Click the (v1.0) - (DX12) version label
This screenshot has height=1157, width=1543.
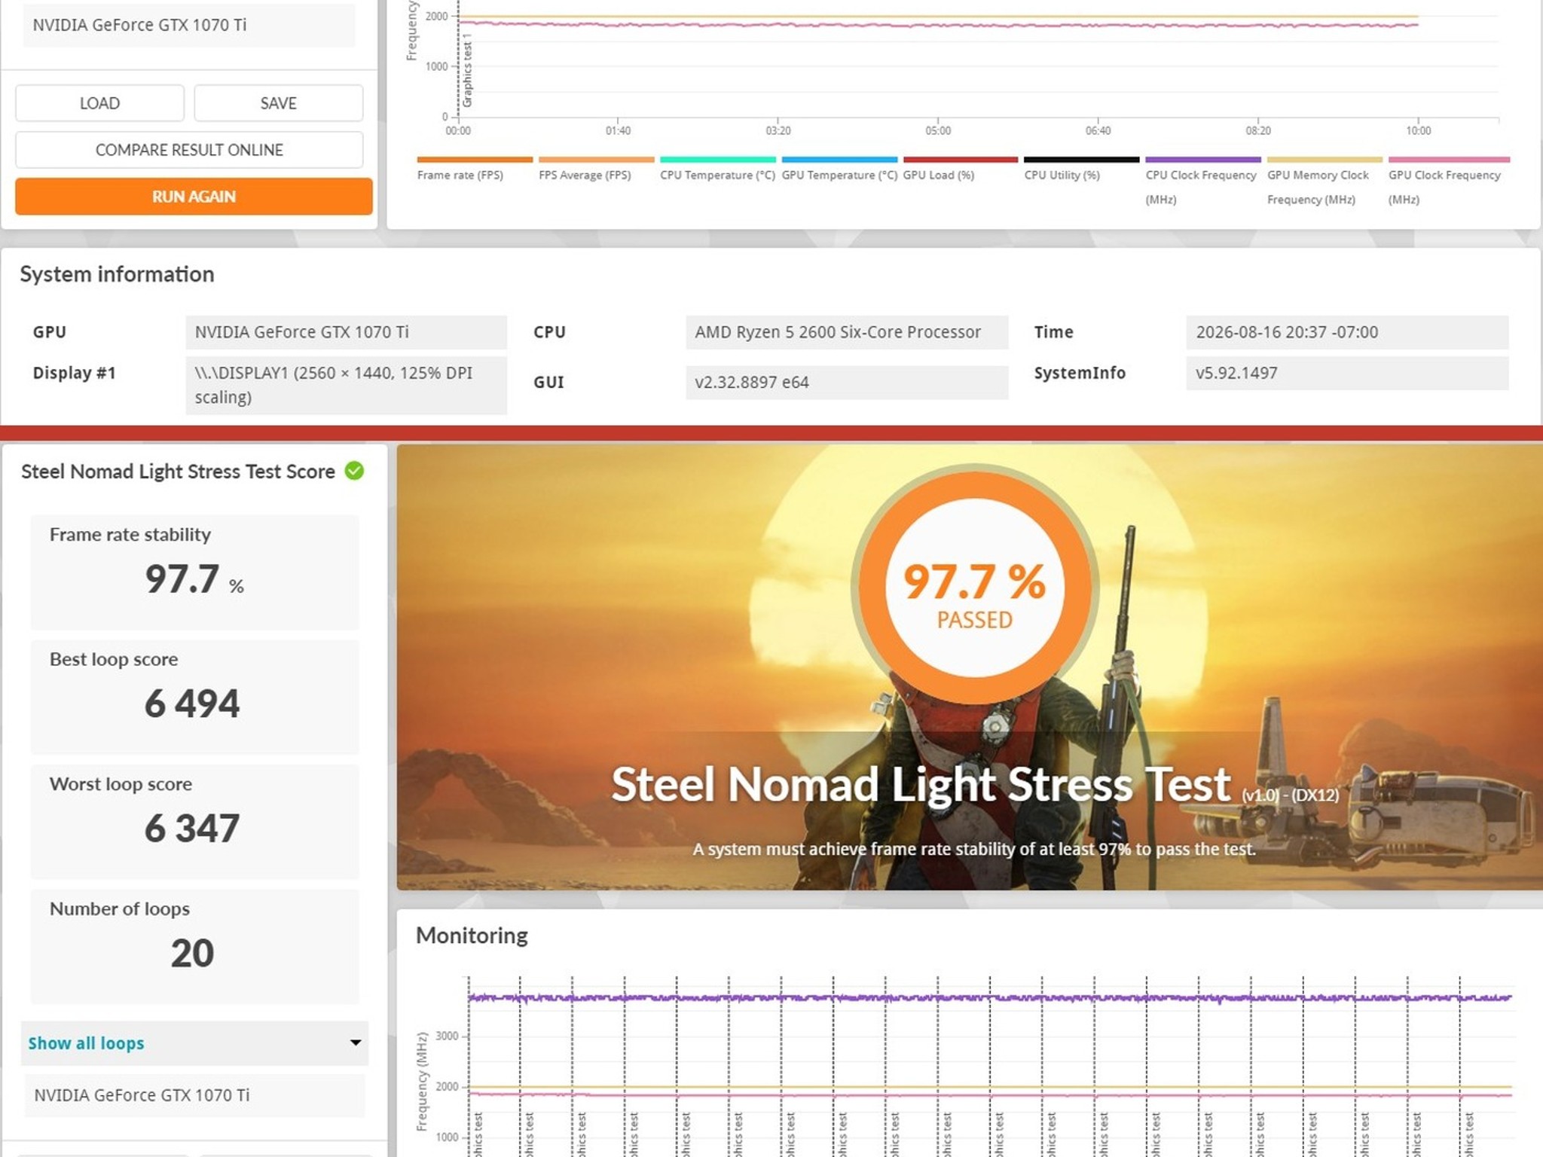coord(1291,795)
